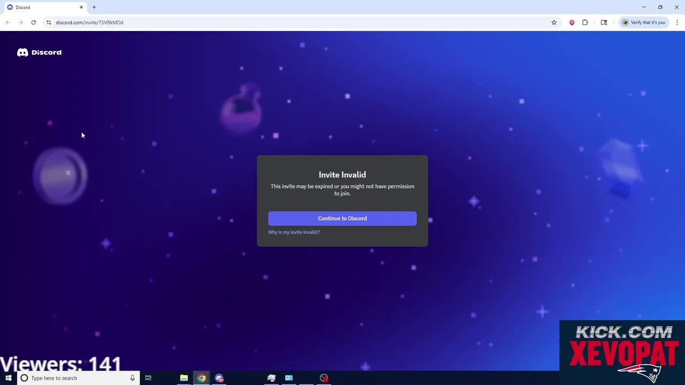
Task: Click the 'Invite Invalid' heading
Action: point(342,175)
